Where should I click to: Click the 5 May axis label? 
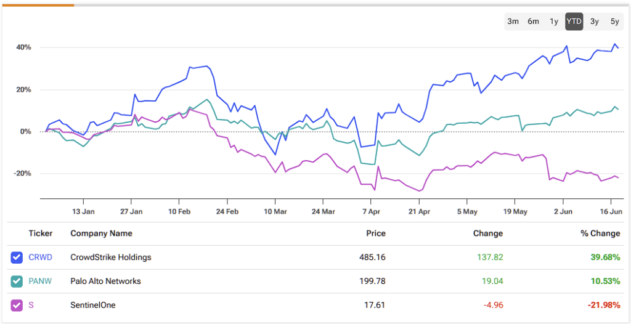pyautogui.click(x=467, y=212)
